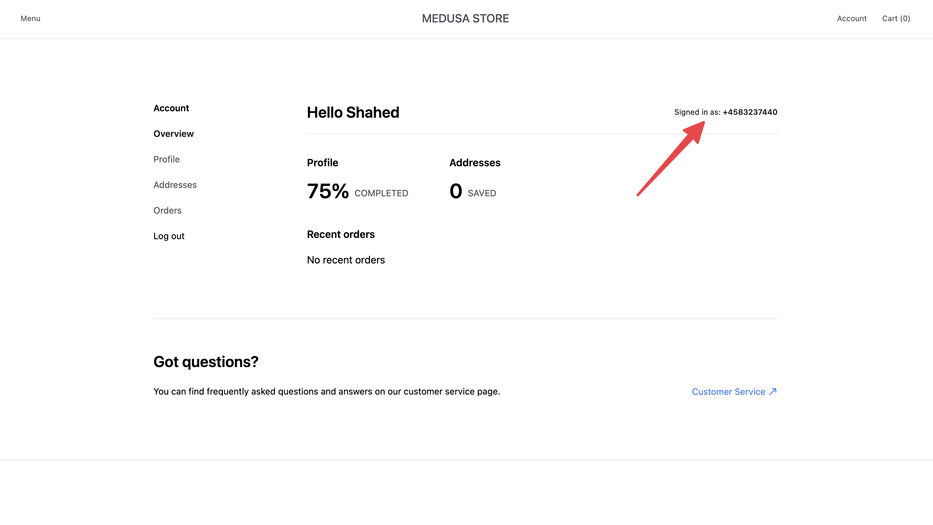
Task: Click the arrow icon beside Customer Service
Action: (x=773, y=391)
